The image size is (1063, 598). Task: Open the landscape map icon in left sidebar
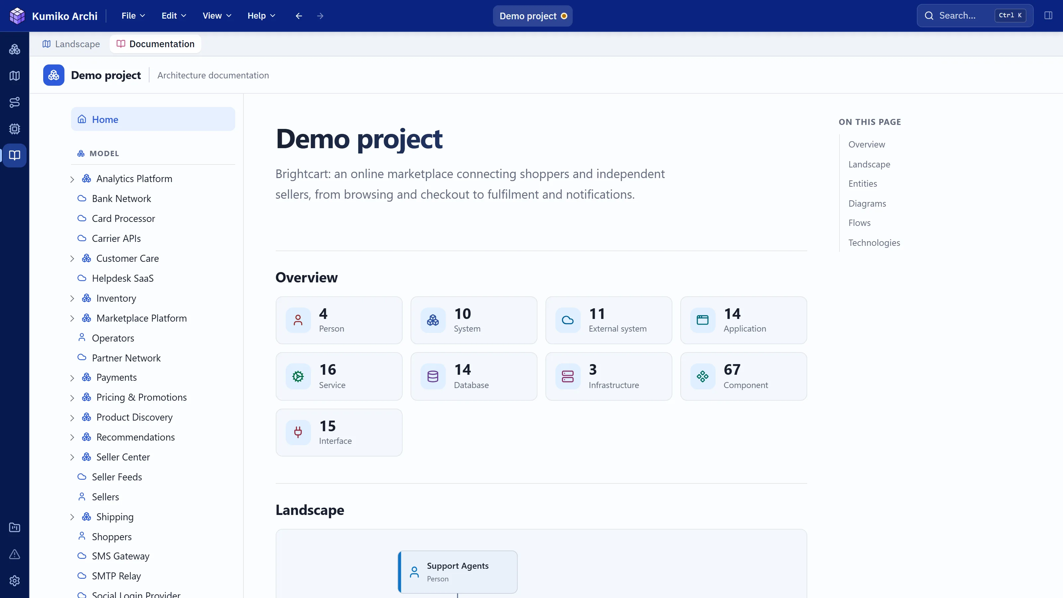click(x=14, y=76)
